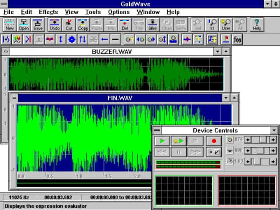The width and height of the screenshot is (280, 210).
Task: Click the Undo toolbar button
Action: [x=54, y=24]
